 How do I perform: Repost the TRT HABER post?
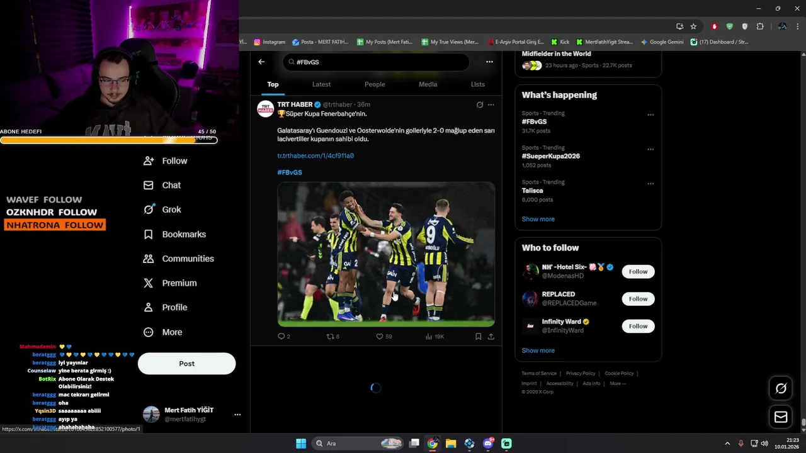330,337
